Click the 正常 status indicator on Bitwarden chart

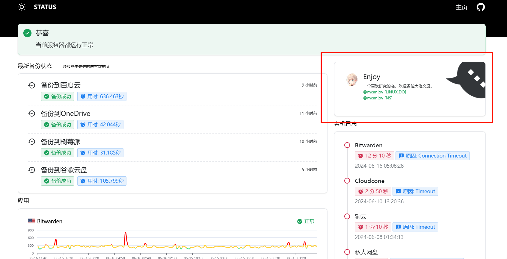tap(306, 221)
